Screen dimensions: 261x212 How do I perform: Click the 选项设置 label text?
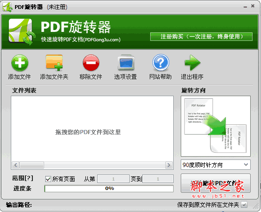pos(125,77)
